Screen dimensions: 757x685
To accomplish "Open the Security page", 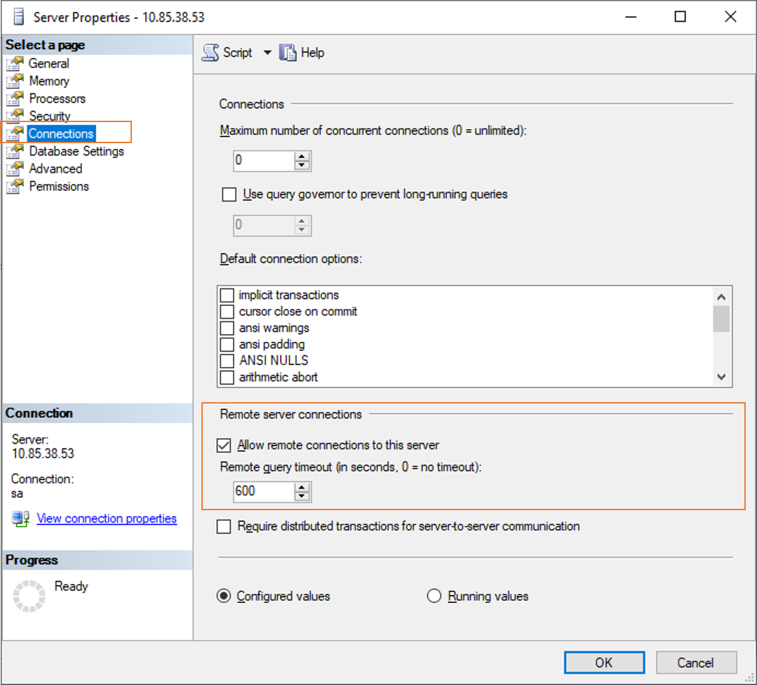I will [x=50, y=116].
